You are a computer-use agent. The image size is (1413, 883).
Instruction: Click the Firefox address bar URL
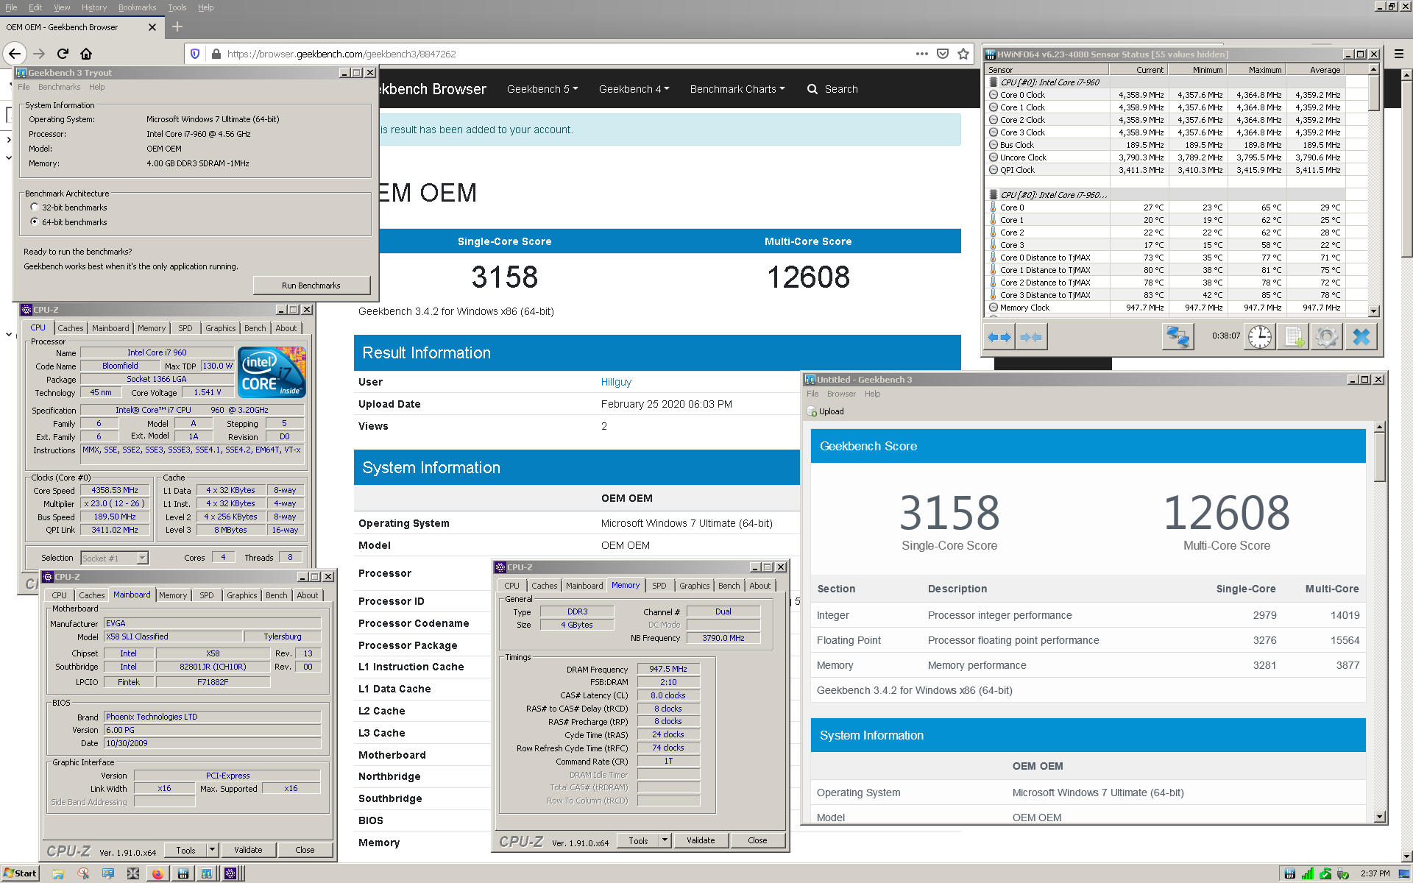click(341, 54)
